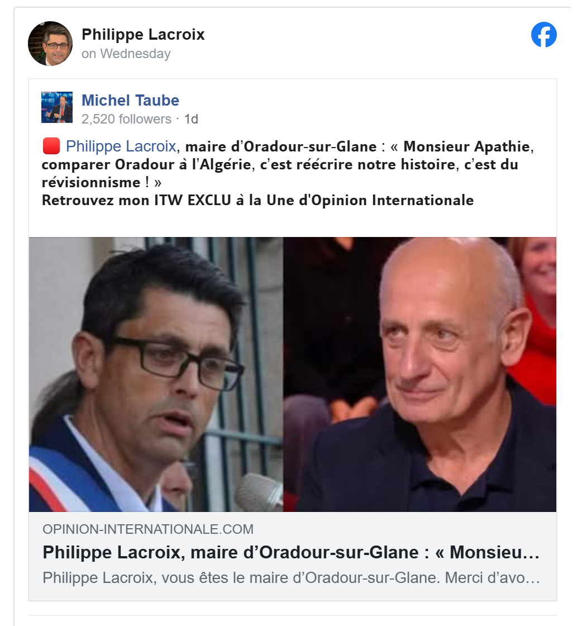Open article via bold headline below image
The width and height of the screenshot is (582, 626).
[x=291, y=553]
